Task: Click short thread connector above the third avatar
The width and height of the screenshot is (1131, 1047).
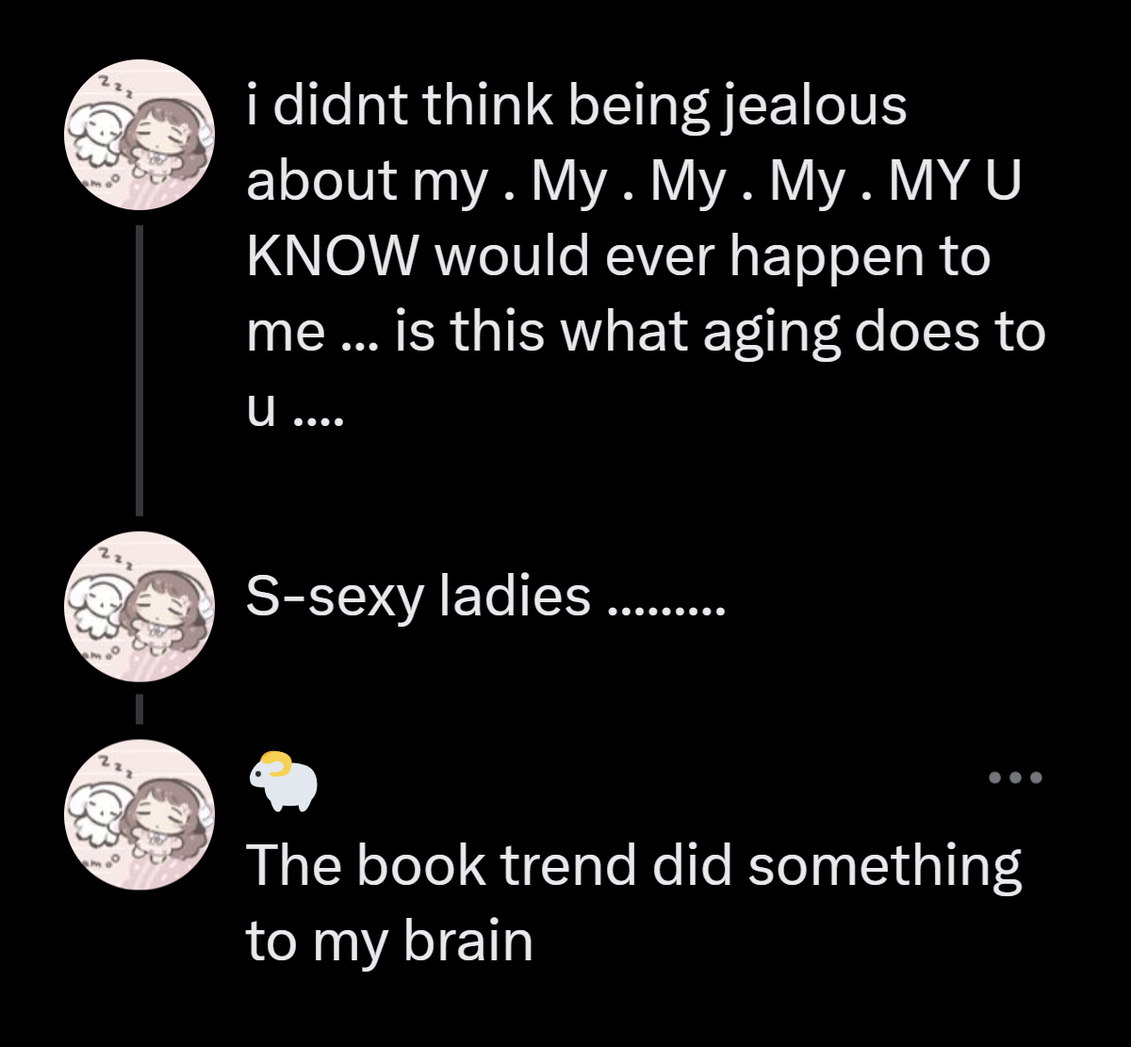Action: [139, 709]
